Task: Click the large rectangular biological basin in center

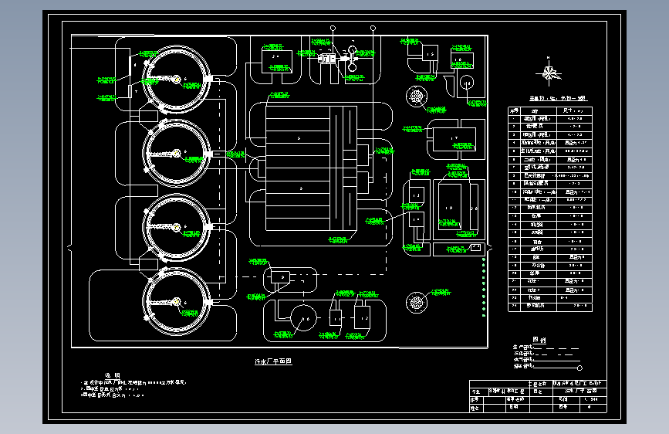Action: pyautogui.click(x=311, y=168)
